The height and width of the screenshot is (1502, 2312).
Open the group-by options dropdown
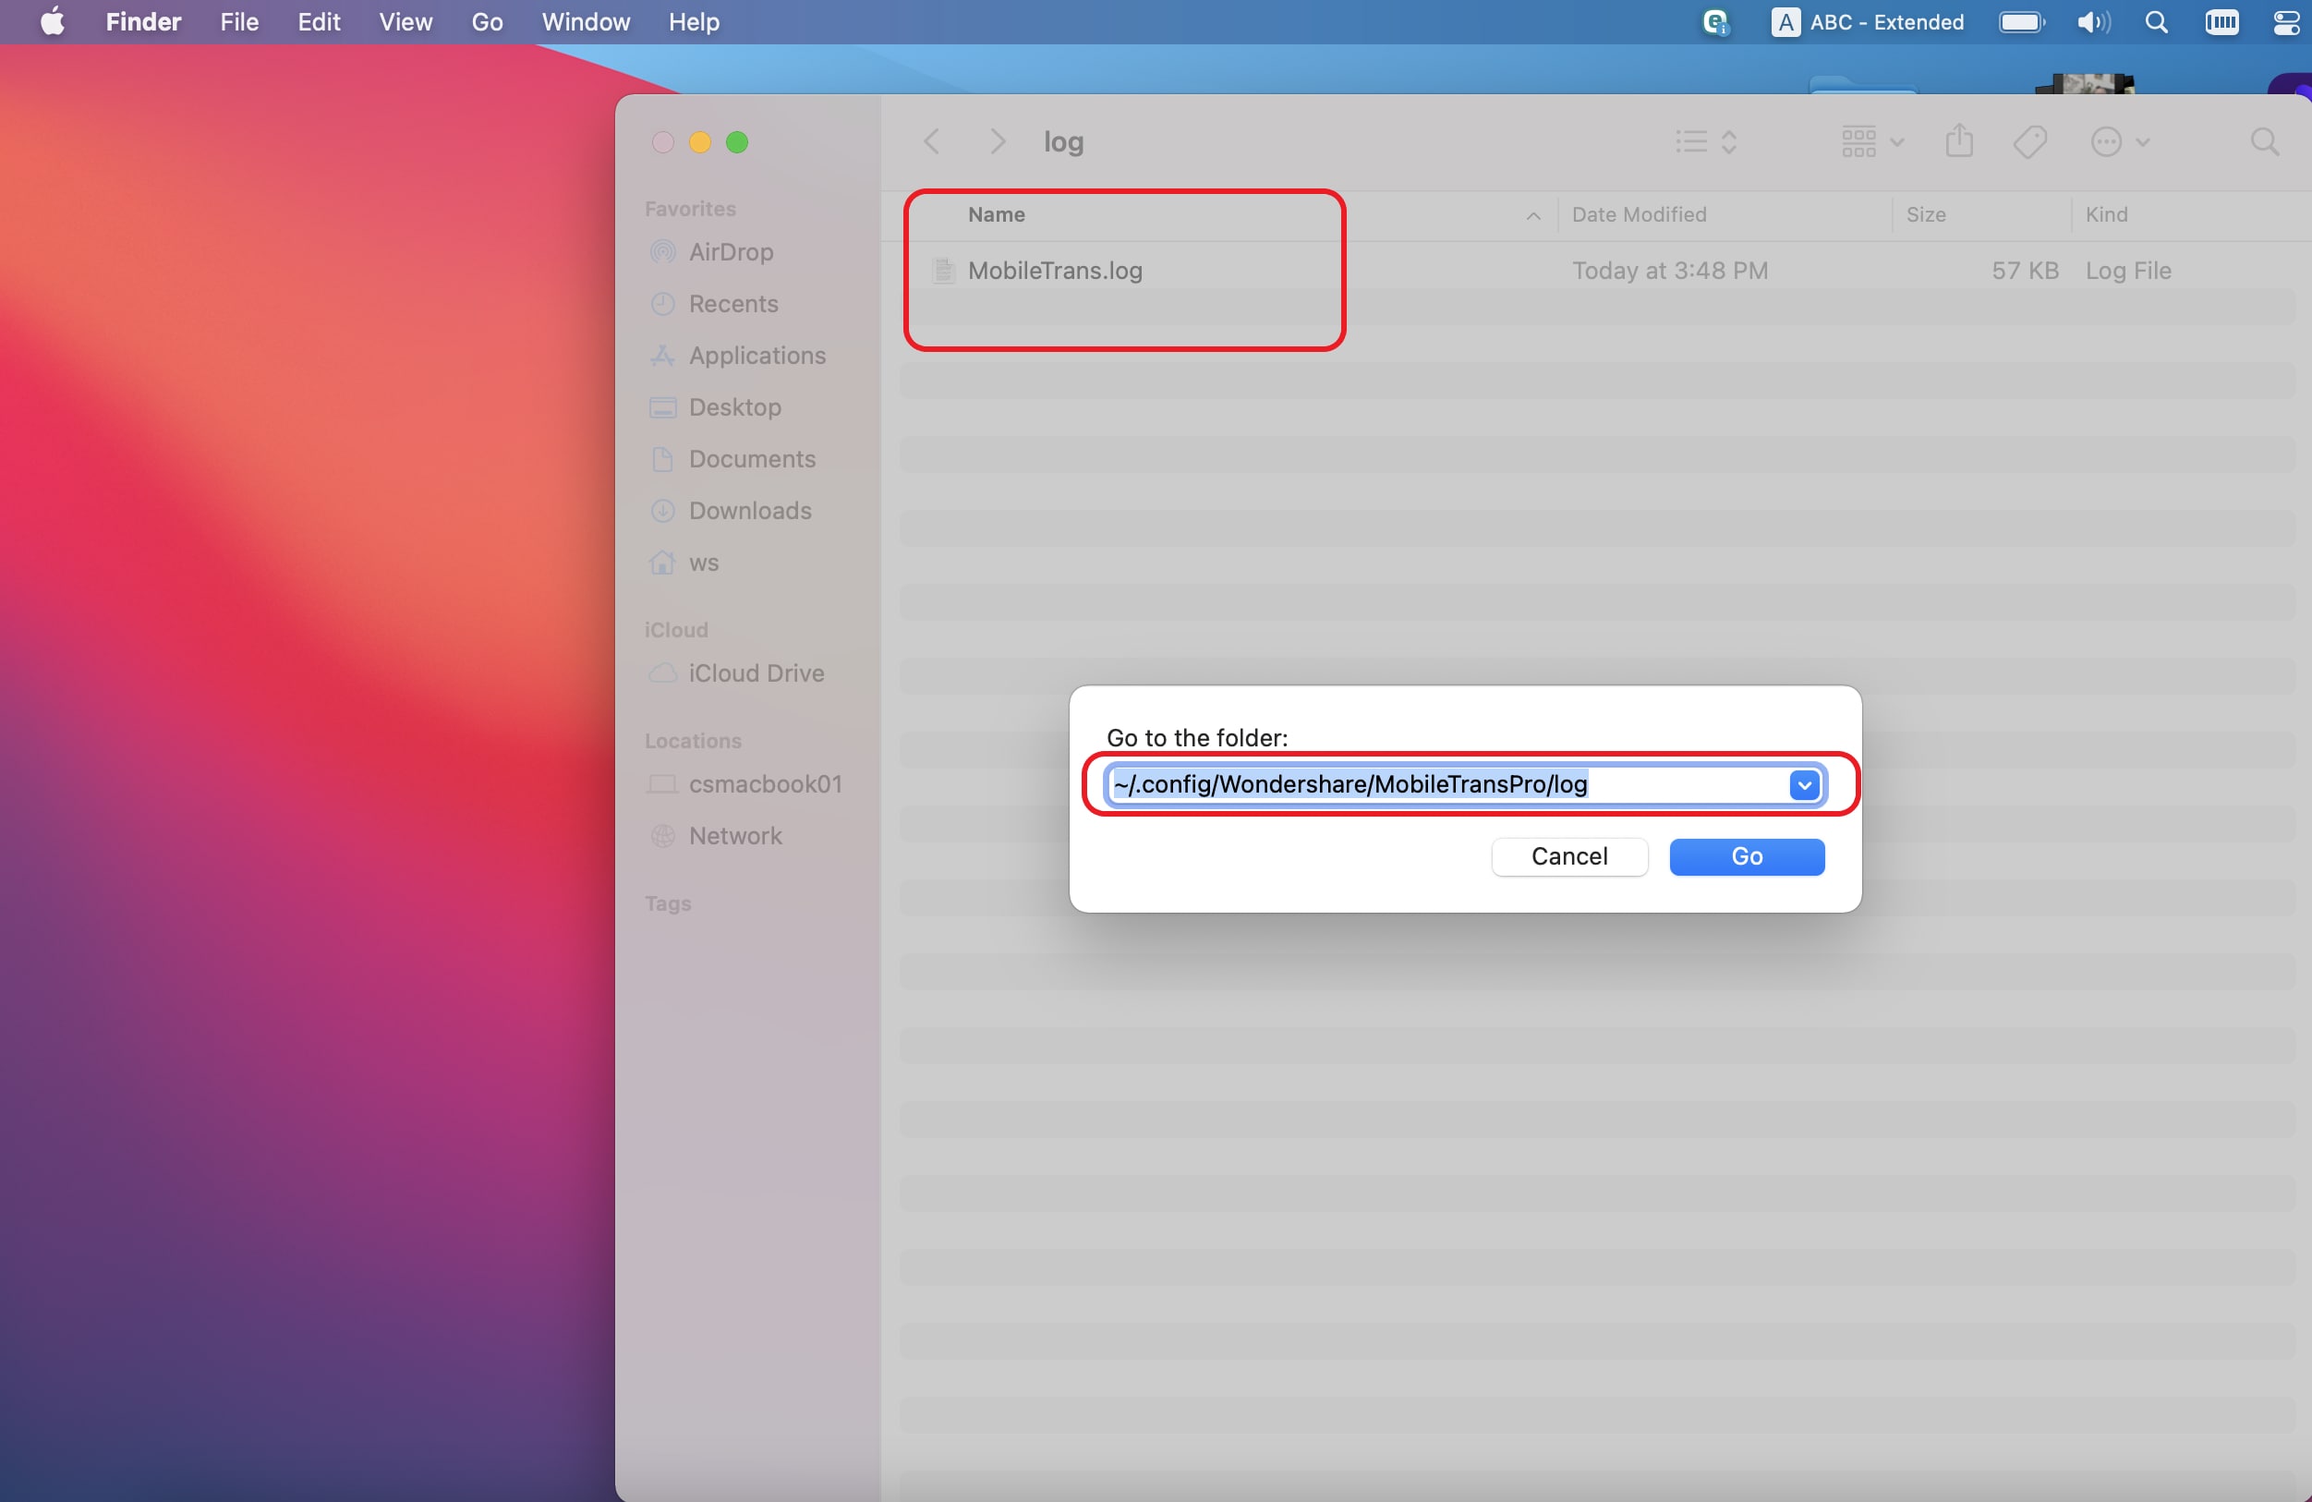click(x=1872, y=142)
